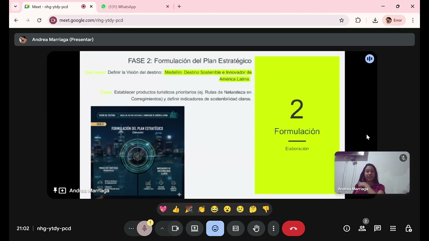
Task: Open the Chrome profile showing Error
Action: (x=394, y=20)
